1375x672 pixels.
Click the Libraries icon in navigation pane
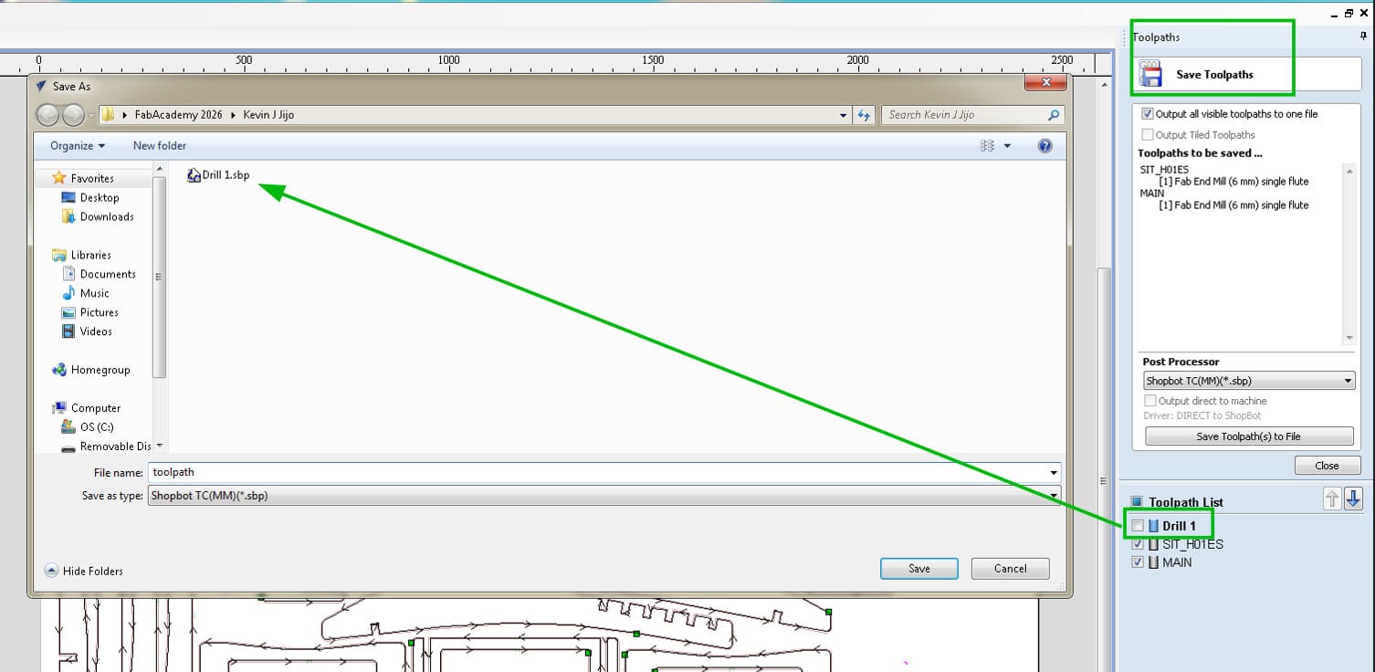(59, 255)
